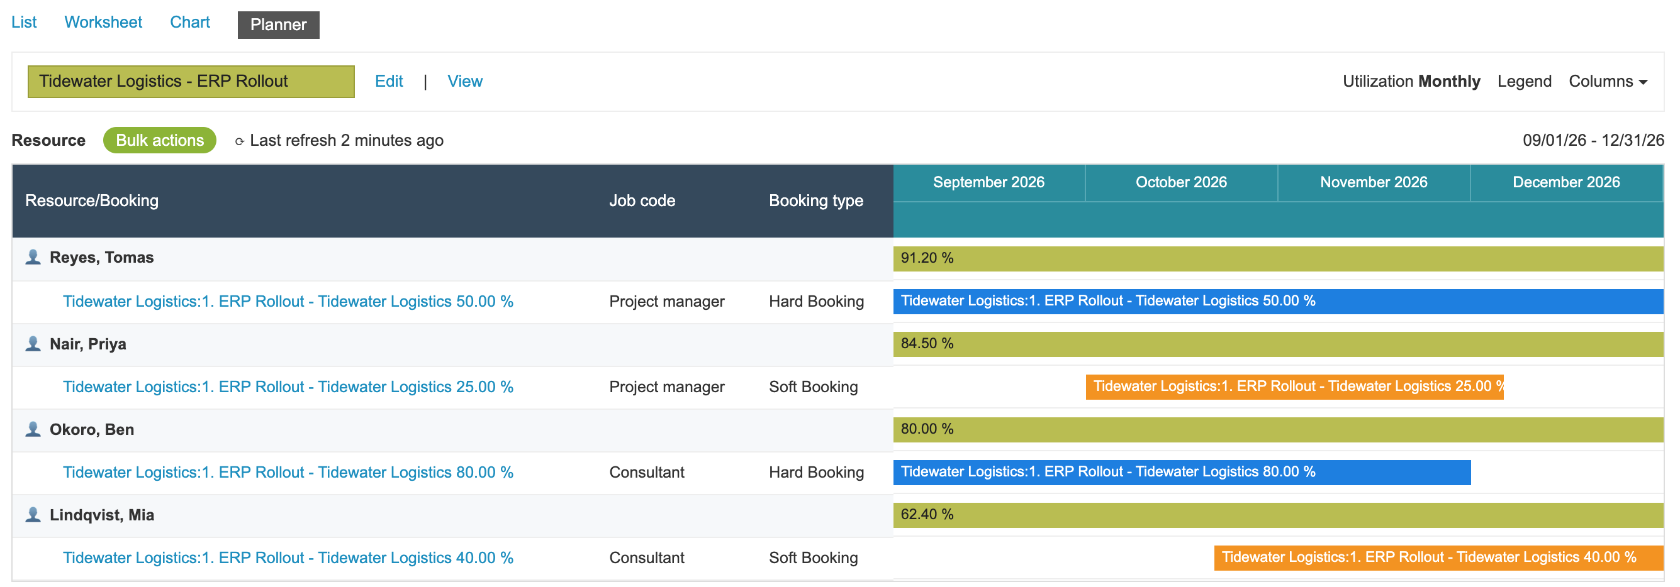Click the Edit link
This screenshot has width=1680, height=587.
coord(389,82)
